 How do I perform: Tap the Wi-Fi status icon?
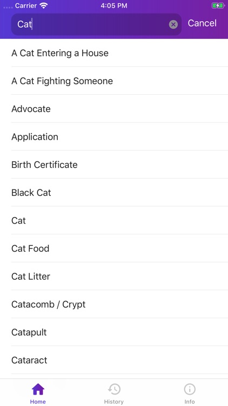(x=44, y=6)
